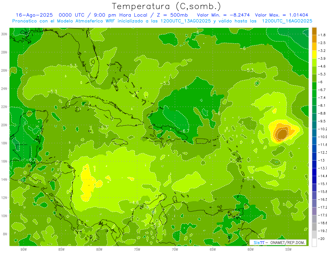
Task: Pick legend color band between -3.2 and -3.9
Action: (x=314, y=55)
